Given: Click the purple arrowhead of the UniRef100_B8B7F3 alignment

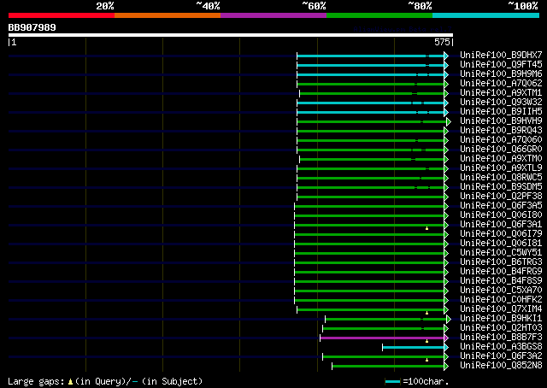Looking at the screenshot, I should point(446,338).
